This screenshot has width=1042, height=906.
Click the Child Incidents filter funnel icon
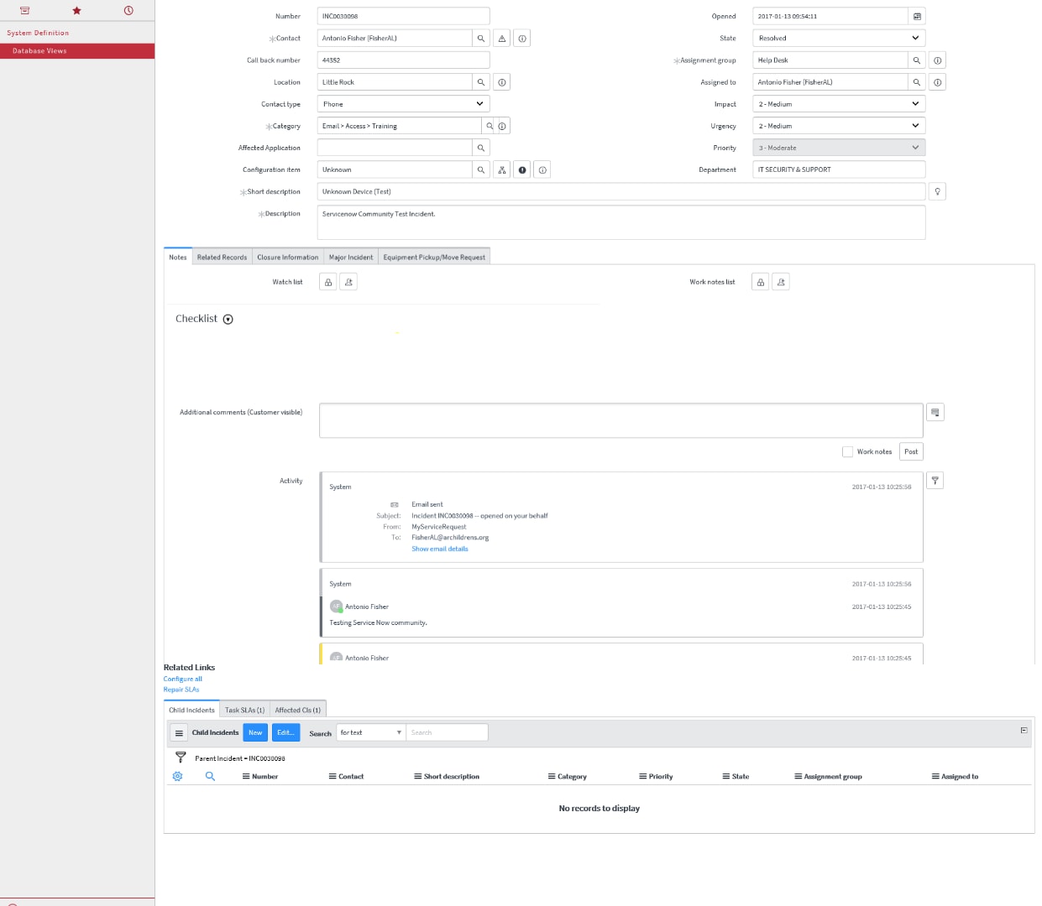[181, 758]
